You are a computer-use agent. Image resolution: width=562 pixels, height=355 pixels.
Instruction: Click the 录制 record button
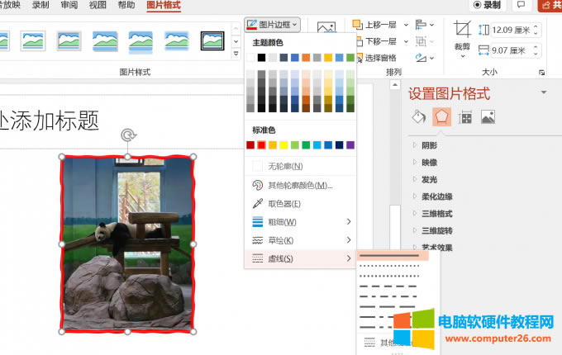(487, 5)
